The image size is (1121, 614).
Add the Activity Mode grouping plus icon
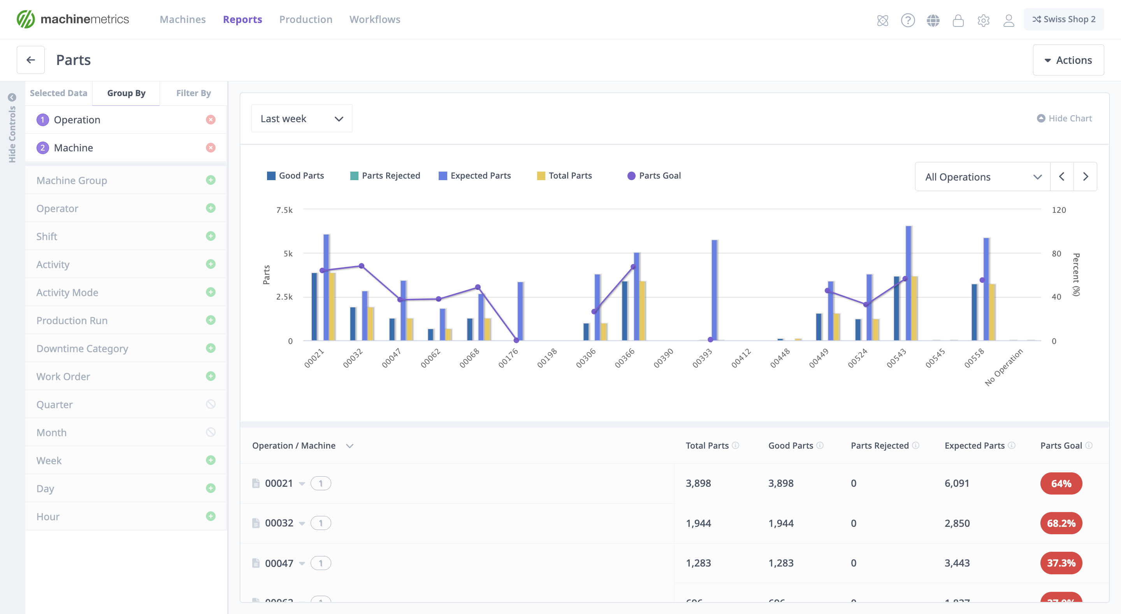[x=211, y=292]
